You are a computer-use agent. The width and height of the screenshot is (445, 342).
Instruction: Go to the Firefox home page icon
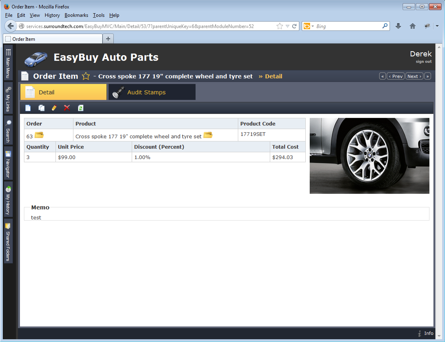coord(413,26)
